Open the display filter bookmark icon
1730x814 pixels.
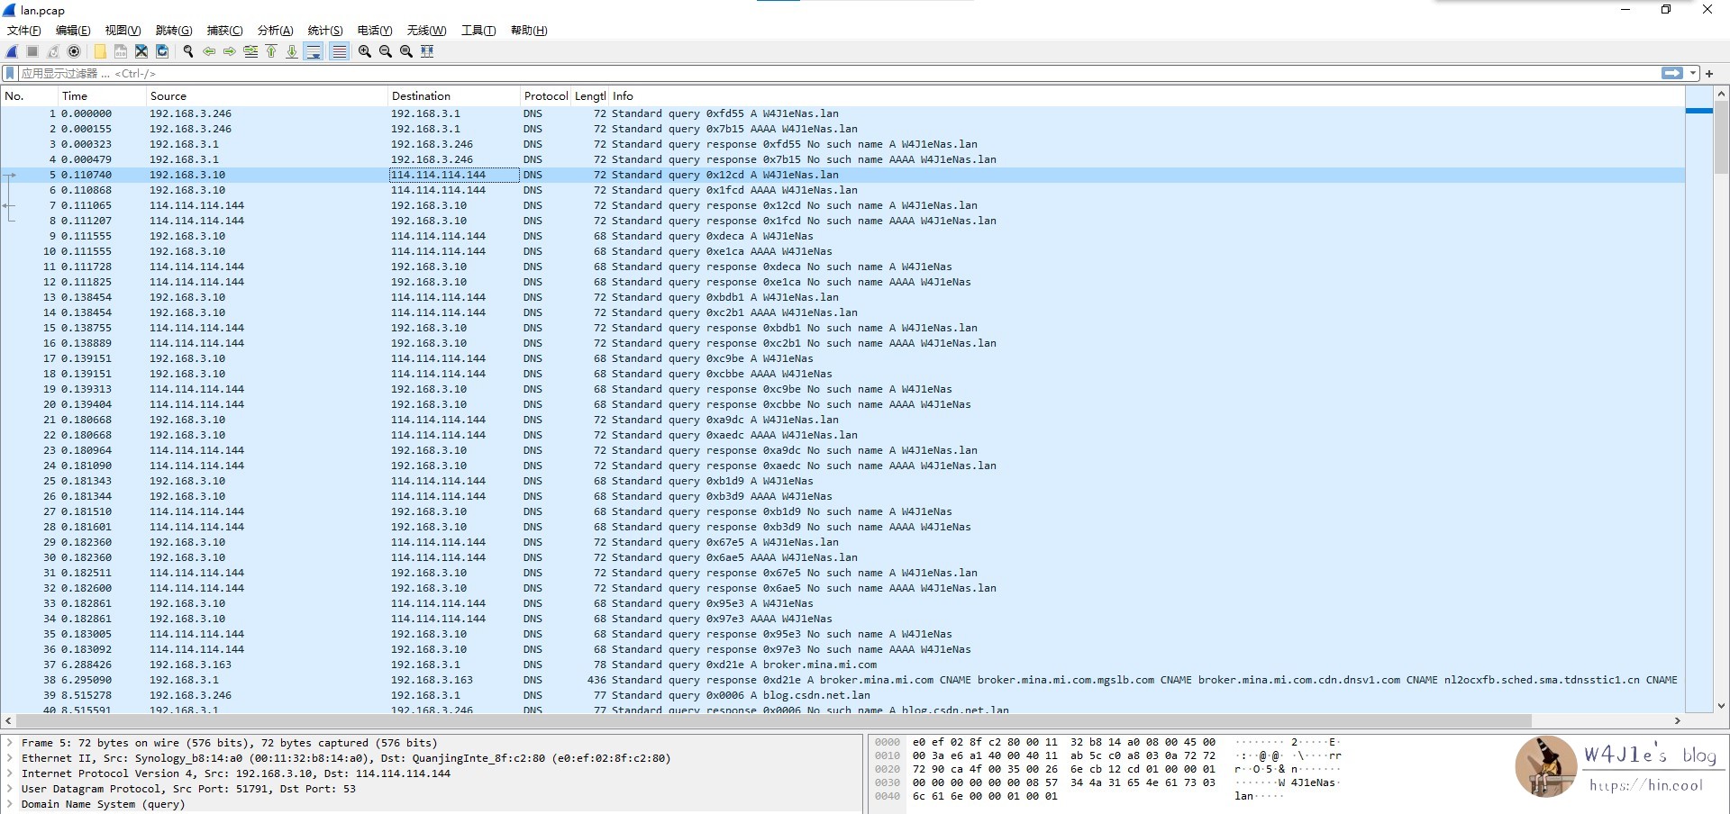click(x=11, y=73)
